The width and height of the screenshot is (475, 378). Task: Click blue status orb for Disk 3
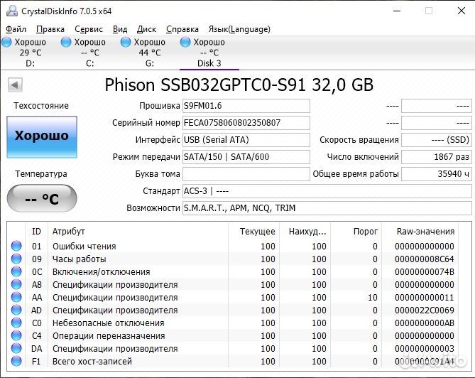pos(185,42)
